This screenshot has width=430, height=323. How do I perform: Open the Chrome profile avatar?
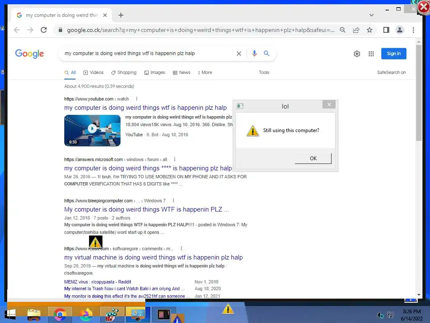(x=400, y=30)
